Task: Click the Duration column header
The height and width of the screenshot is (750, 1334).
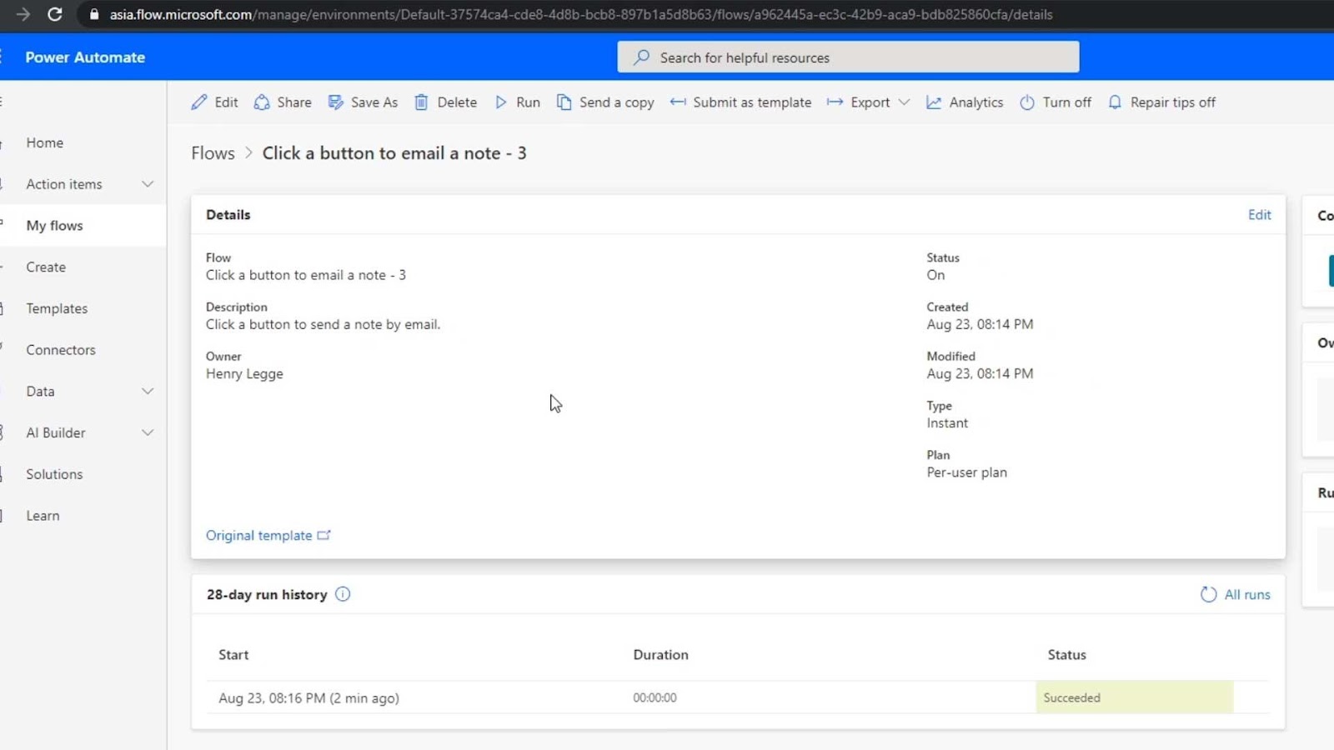Action: [660, 655]
